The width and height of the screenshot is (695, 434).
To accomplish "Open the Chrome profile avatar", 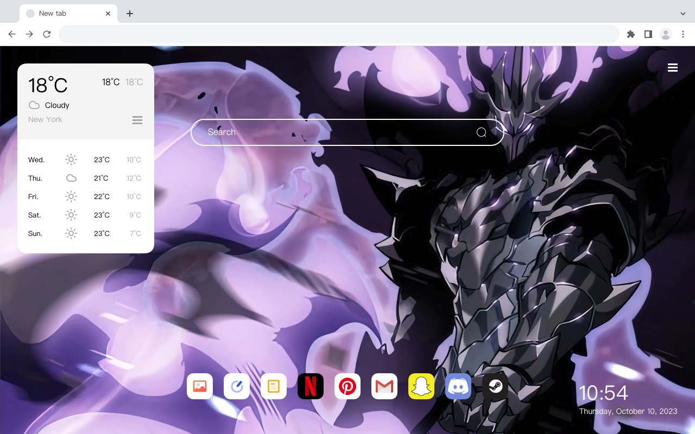I will tap(666, 34).
